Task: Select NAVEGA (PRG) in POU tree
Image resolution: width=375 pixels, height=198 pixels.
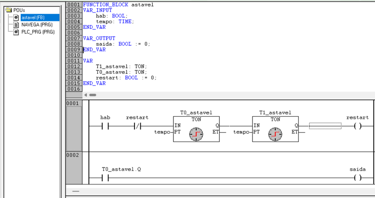Action: click(37, 24)
